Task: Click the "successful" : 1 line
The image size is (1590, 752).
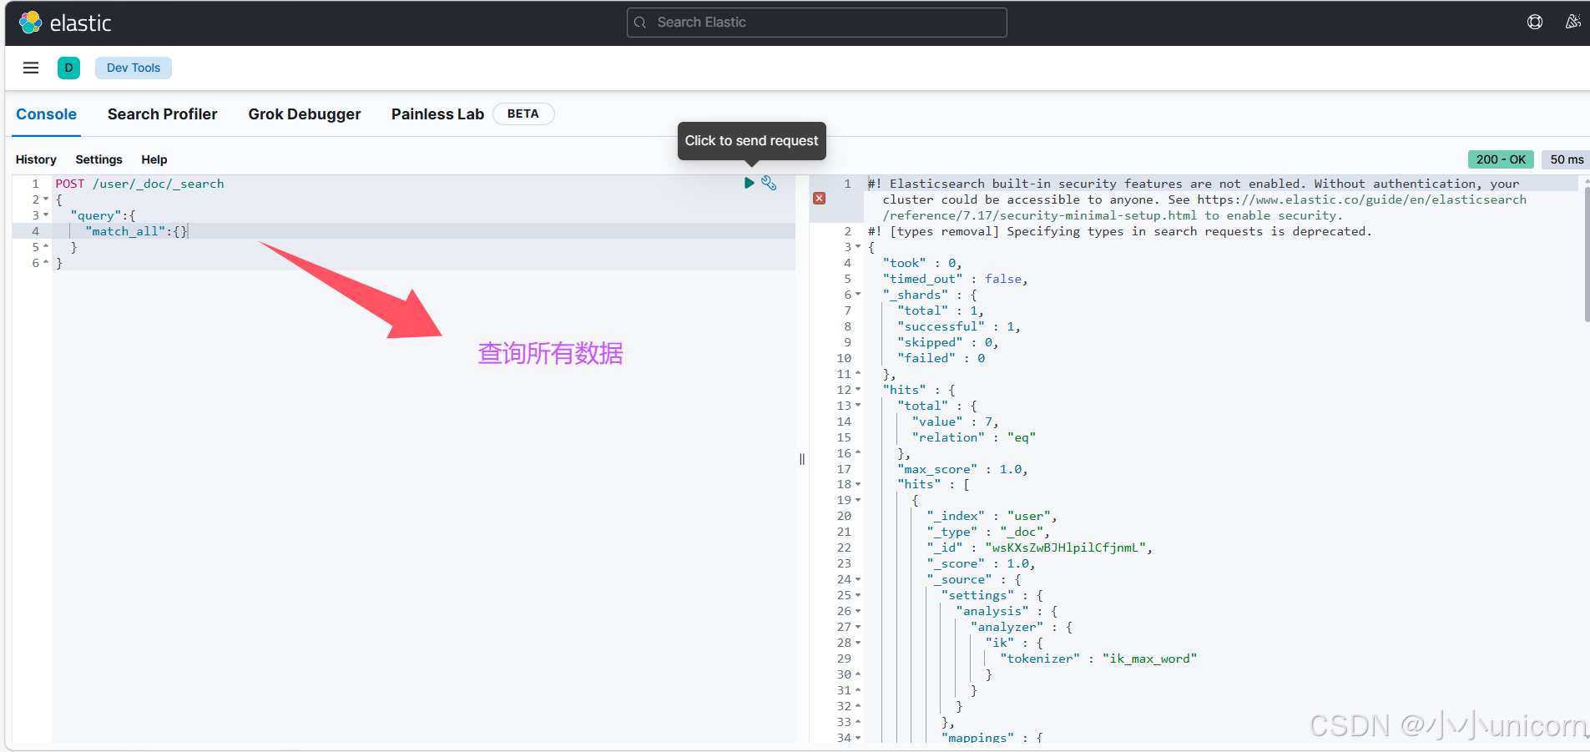Action: click(959, 326)
